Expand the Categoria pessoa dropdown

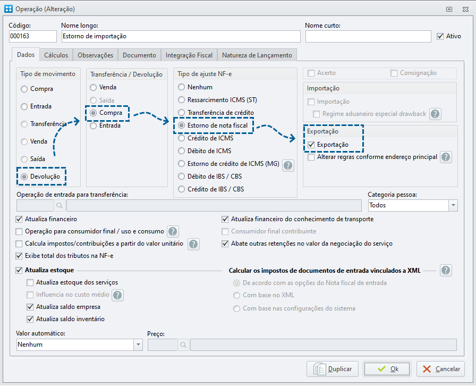point(453,205)
